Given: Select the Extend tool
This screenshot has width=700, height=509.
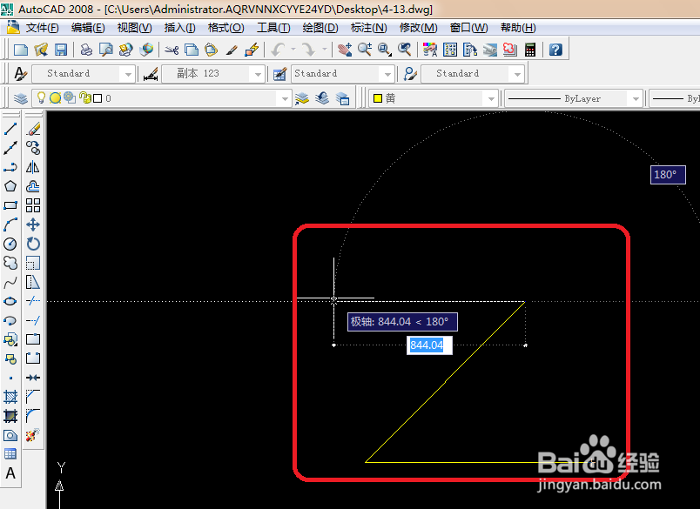Looking at the screenshot, I should point(33,320).
